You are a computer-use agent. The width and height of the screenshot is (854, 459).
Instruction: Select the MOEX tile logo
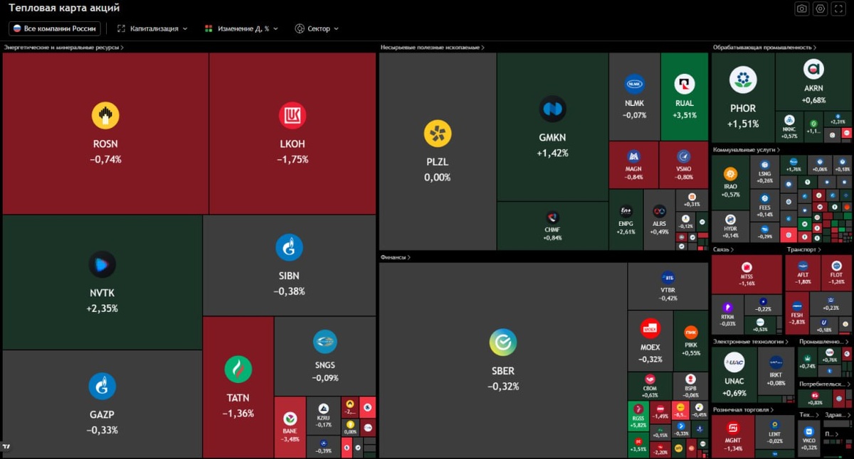coord(650,329)
